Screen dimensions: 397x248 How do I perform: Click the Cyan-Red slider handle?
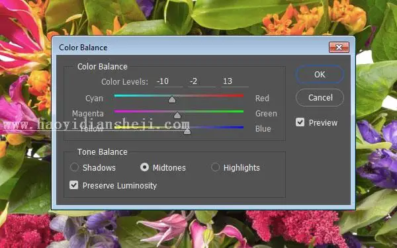coord(172,99)
